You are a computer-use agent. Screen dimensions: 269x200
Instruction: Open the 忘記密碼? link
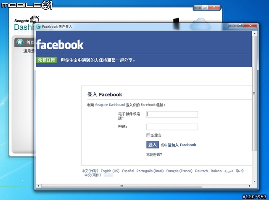(x=154, y=155)
